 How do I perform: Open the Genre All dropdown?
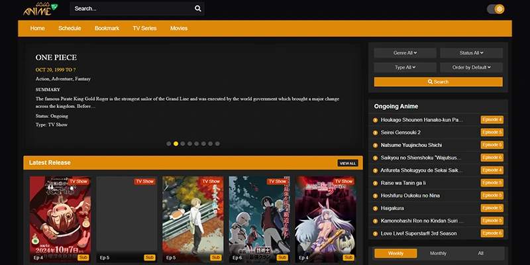point(405,52)
